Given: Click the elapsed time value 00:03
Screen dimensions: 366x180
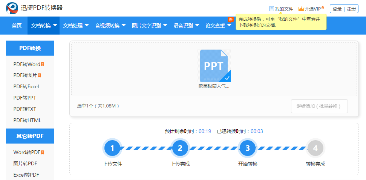Looking at the screenshot, I should [x=257, y=132].
